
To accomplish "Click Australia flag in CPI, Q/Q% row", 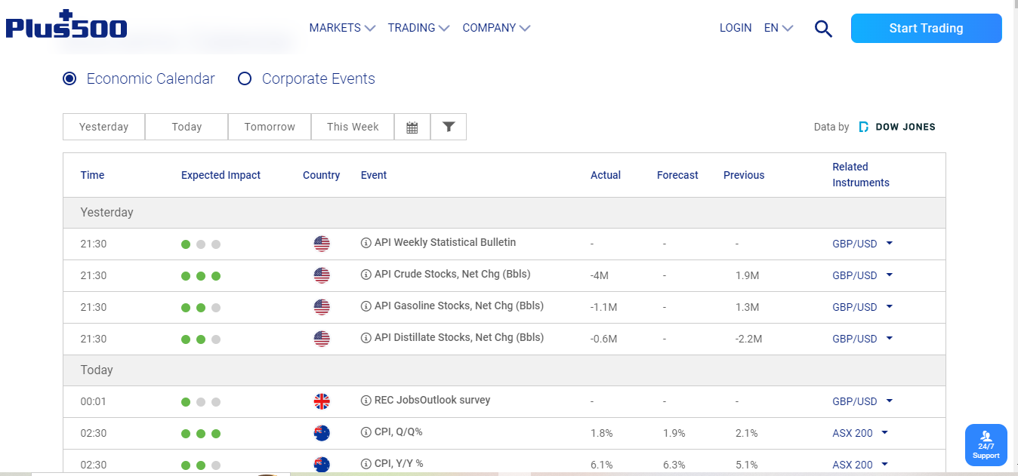I will point(322,433).
